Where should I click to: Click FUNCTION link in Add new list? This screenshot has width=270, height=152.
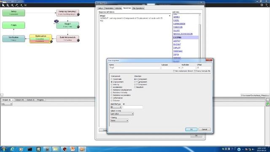click(x=178, y=27)
